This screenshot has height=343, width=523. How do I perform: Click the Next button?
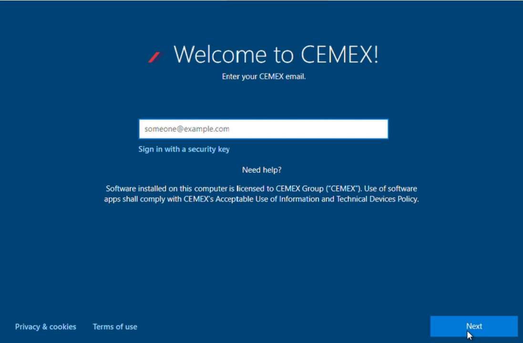[474, 326]
